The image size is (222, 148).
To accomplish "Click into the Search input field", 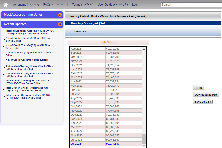I will click(191, 5).
